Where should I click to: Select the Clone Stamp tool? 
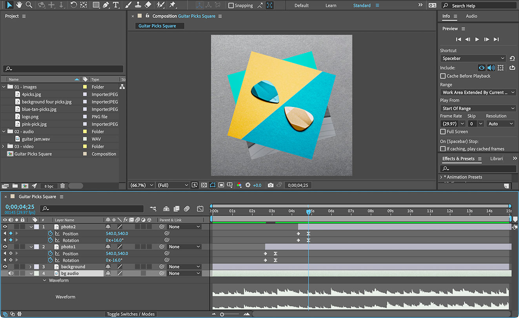click(138, 5)
